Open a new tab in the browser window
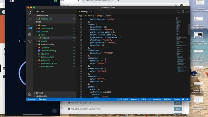This screenshot has height=117, width=208. pos(118,1)
